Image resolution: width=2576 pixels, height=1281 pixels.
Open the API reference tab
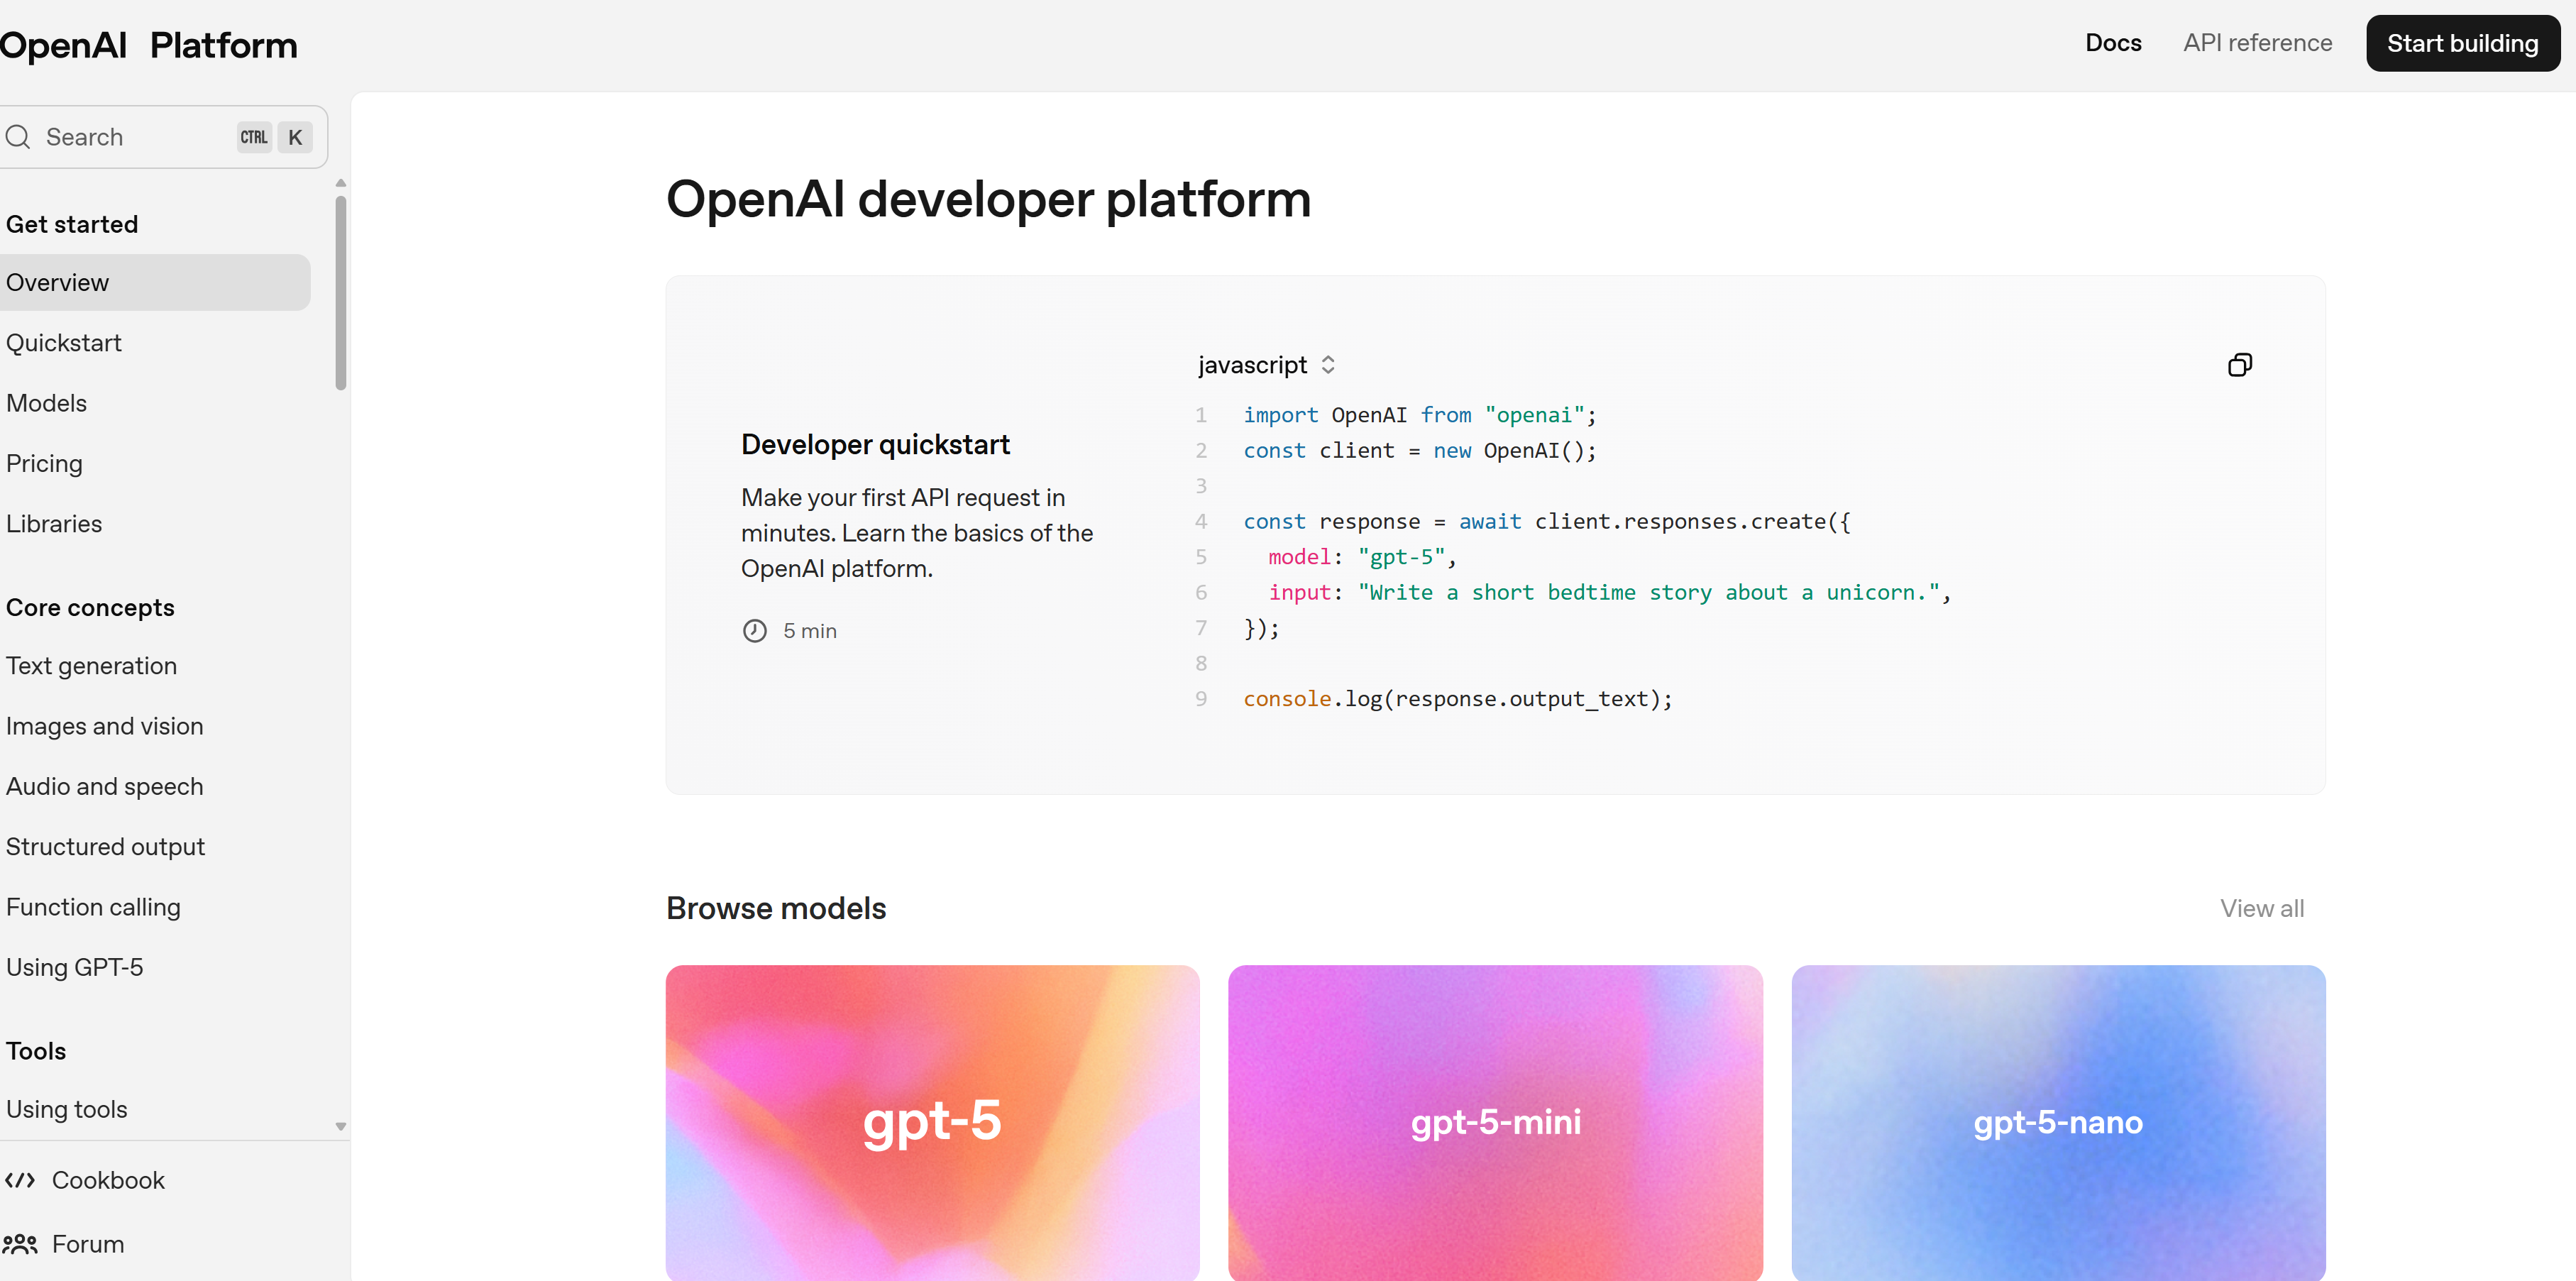point(2257,43)
